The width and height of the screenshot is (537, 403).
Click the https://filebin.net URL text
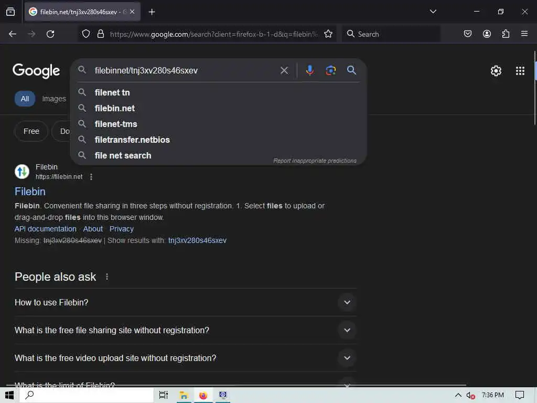(59, 177)
